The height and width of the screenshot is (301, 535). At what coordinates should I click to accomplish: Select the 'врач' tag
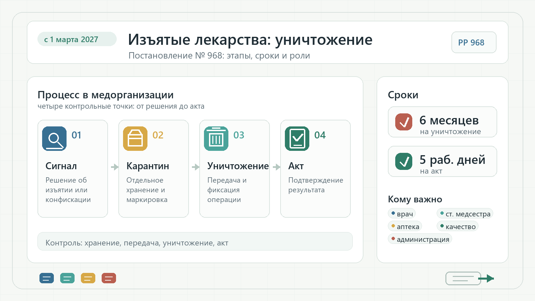pos(402,214)
